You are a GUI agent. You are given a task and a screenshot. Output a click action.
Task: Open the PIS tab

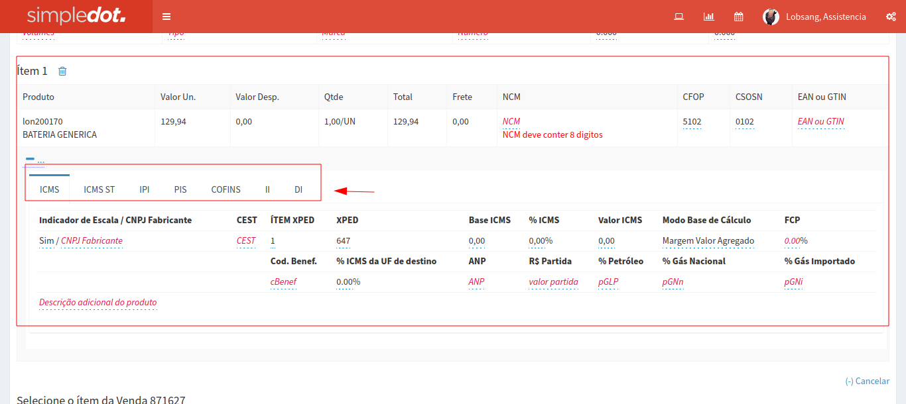tap(180, 189)
